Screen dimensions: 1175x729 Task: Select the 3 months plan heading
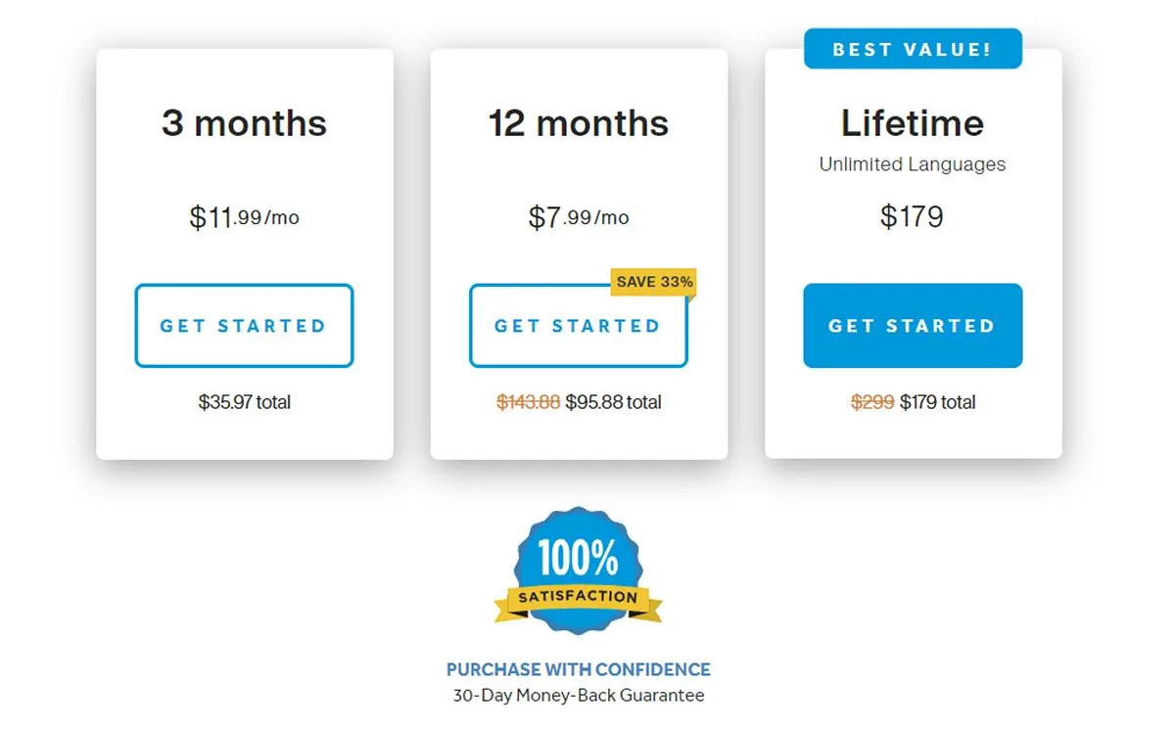point(244,123)
